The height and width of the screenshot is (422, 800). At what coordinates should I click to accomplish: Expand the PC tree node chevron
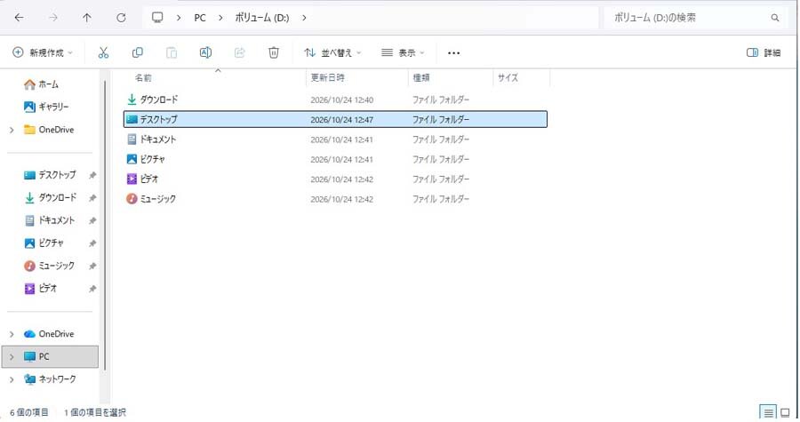click(12, 357)
